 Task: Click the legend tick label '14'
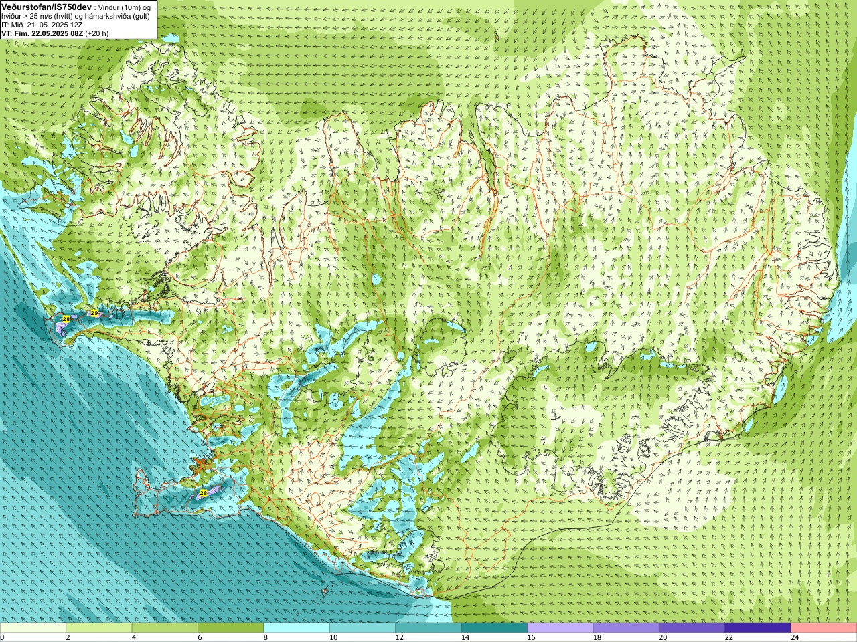pos(465,637)
